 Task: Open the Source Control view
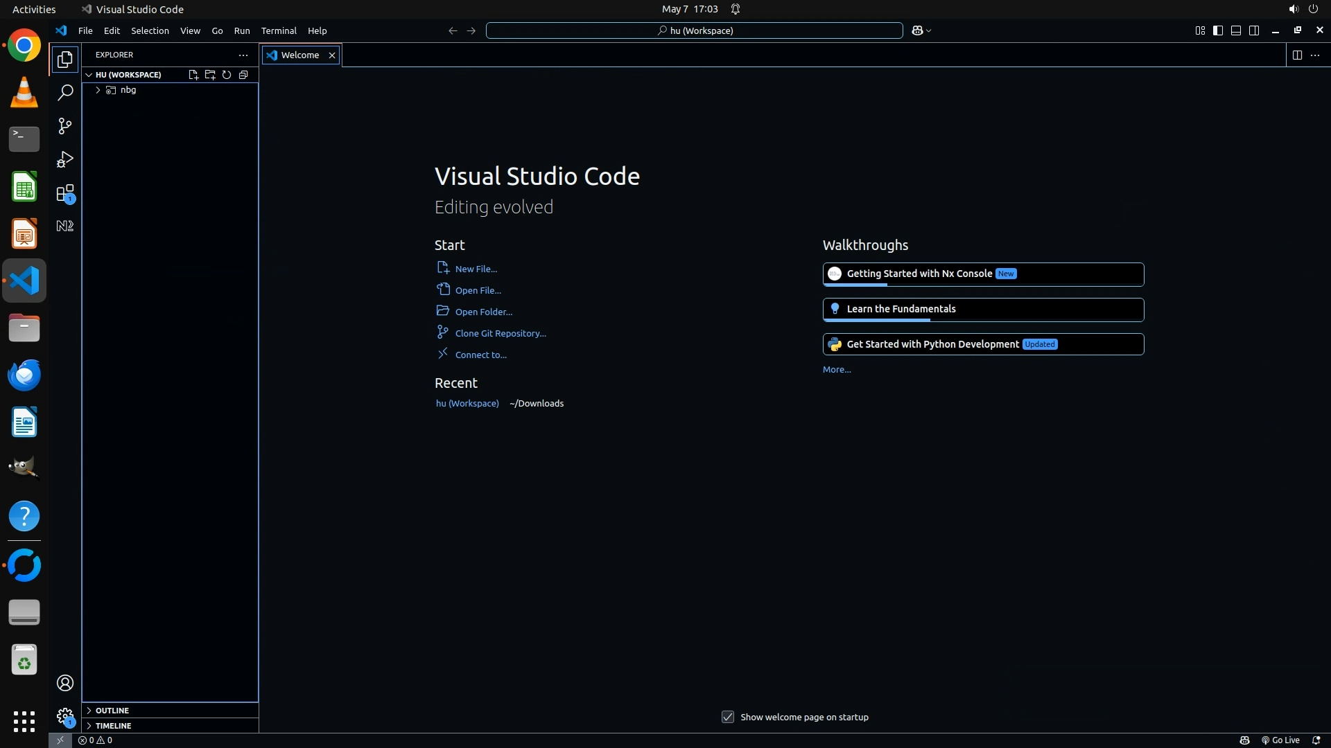(x=65, y=126)
